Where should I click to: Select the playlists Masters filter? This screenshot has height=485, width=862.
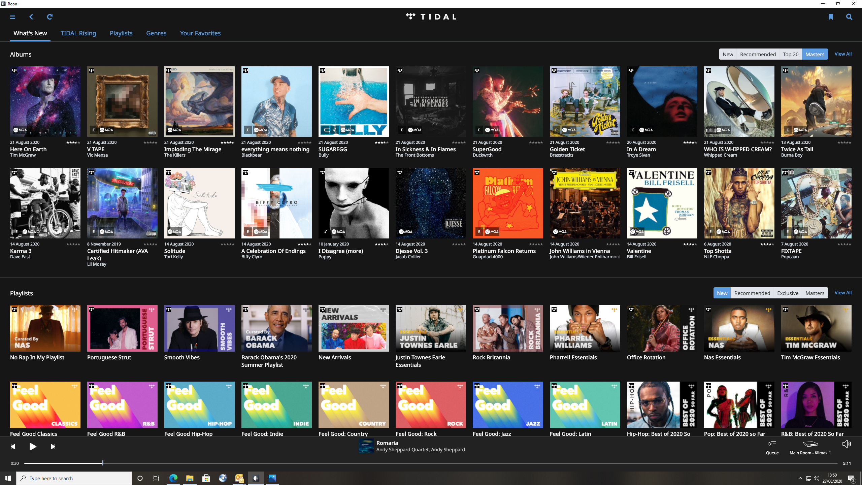coord(815,293)
